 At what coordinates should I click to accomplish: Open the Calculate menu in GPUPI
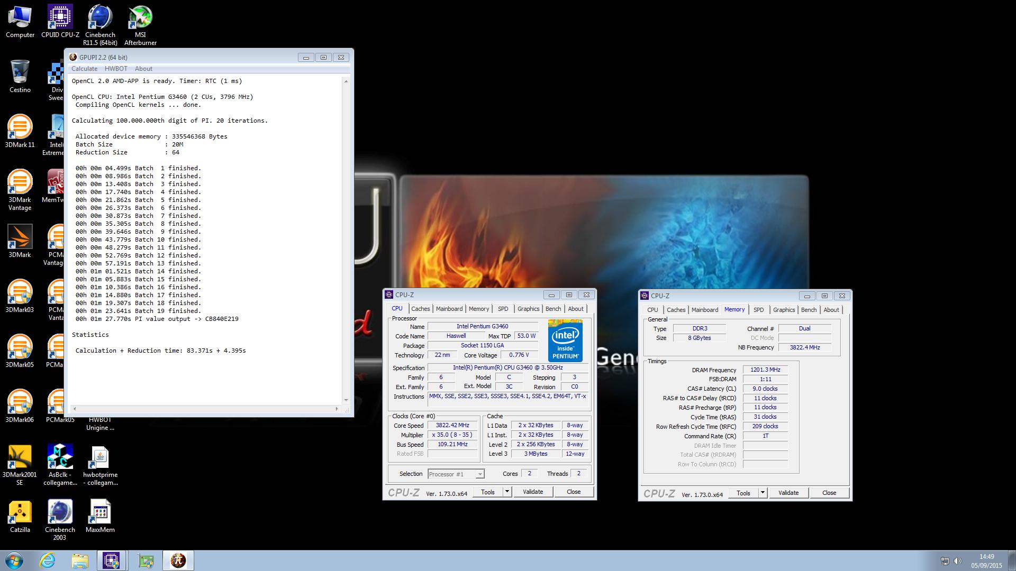(84, 69)
